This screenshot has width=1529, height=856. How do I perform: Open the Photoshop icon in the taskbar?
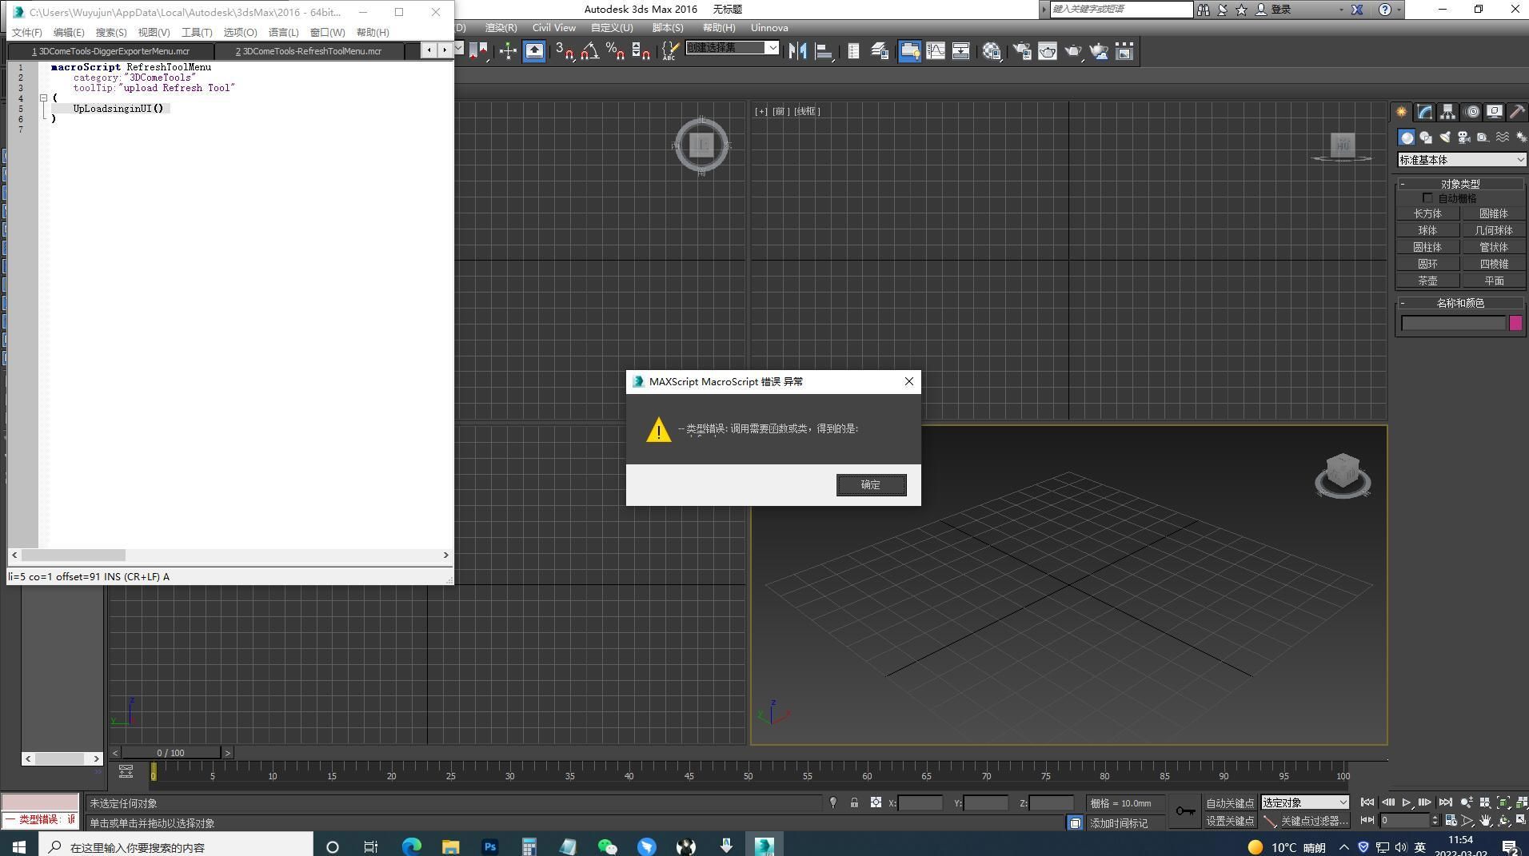pyautogui.click(x=490, y=846)
